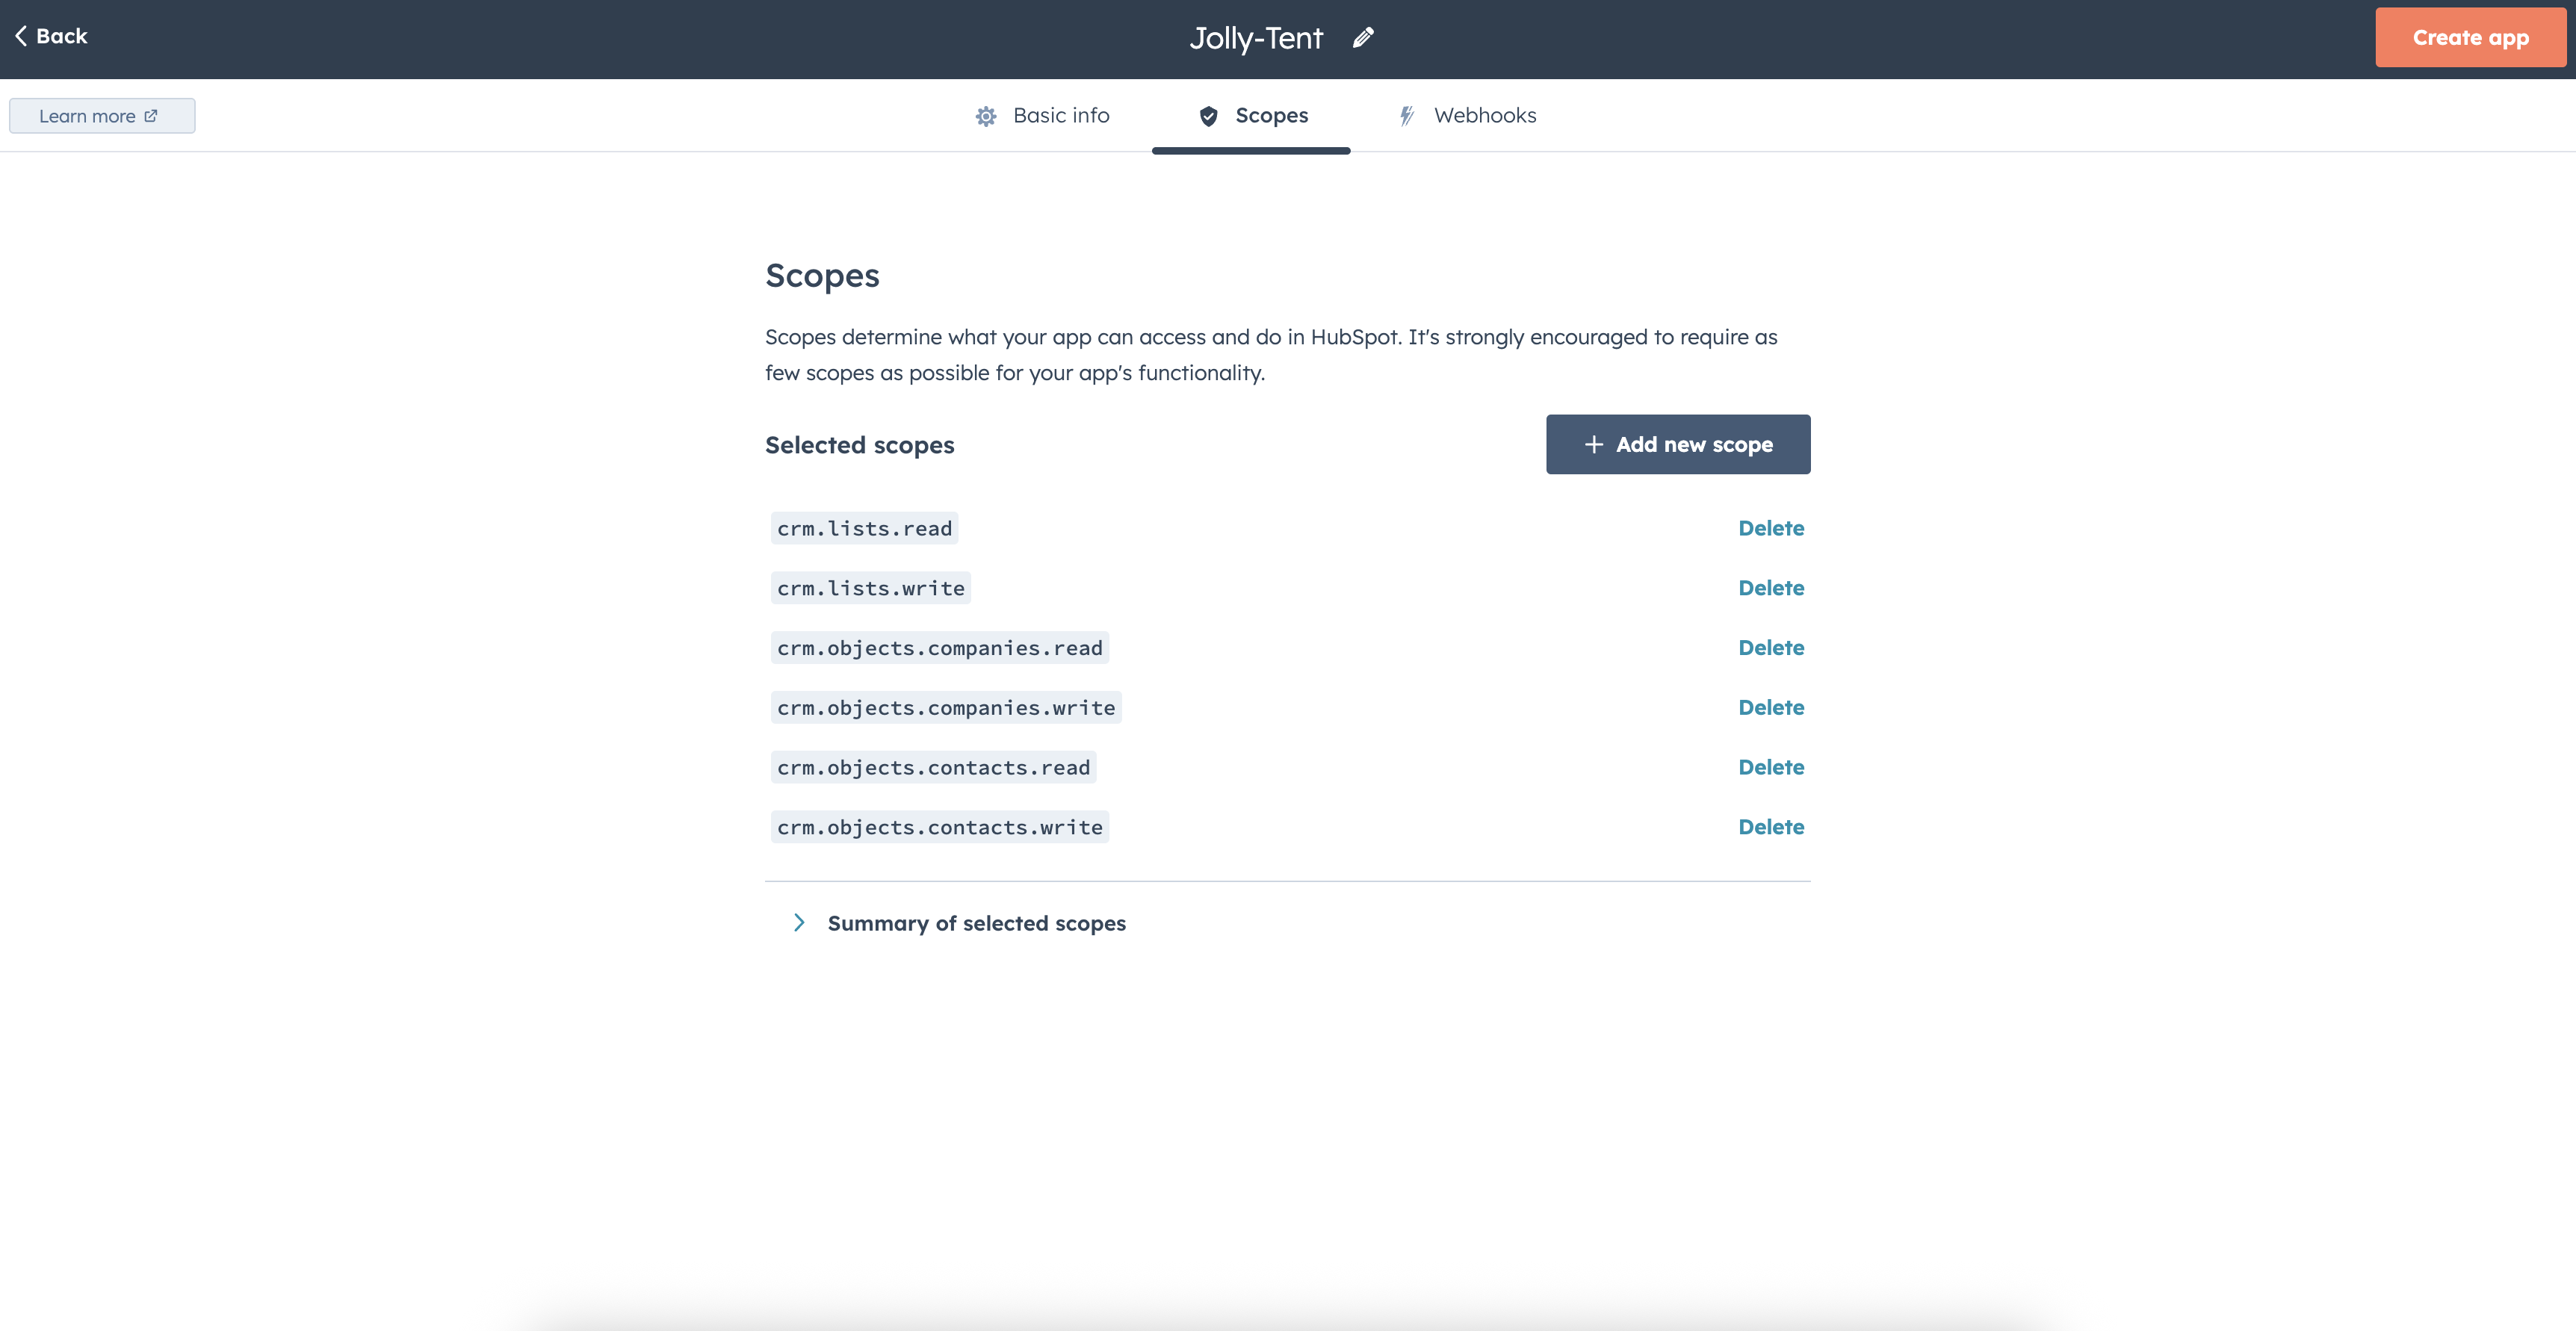
Task: Click the pencil icon to rename Jolly-Tent
Action: (x=1363, y=38)
